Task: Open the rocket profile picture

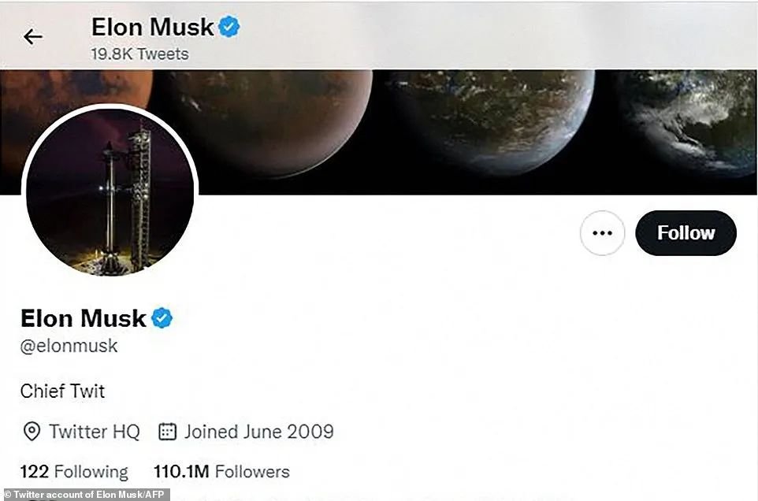Action: click(110, 191)
